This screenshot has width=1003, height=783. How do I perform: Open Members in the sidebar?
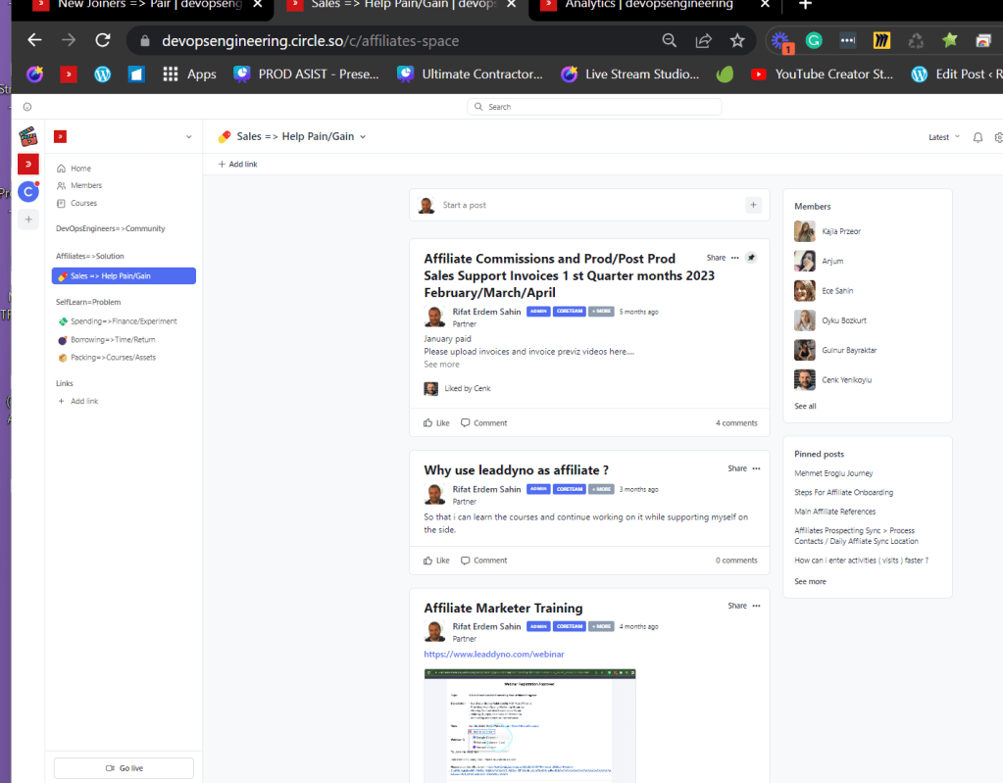(79, 185)
